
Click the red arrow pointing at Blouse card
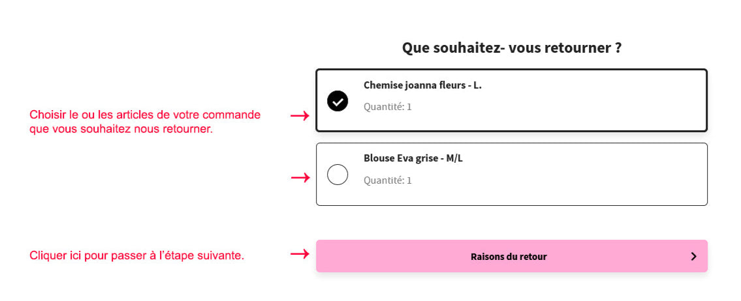[300, 177]
